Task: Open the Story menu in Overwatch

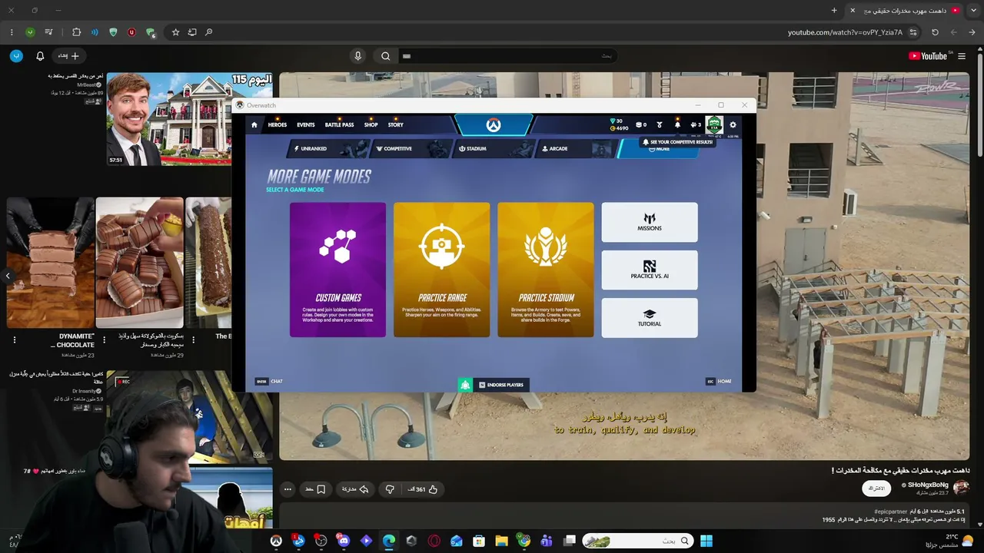Action: point(395,124)
